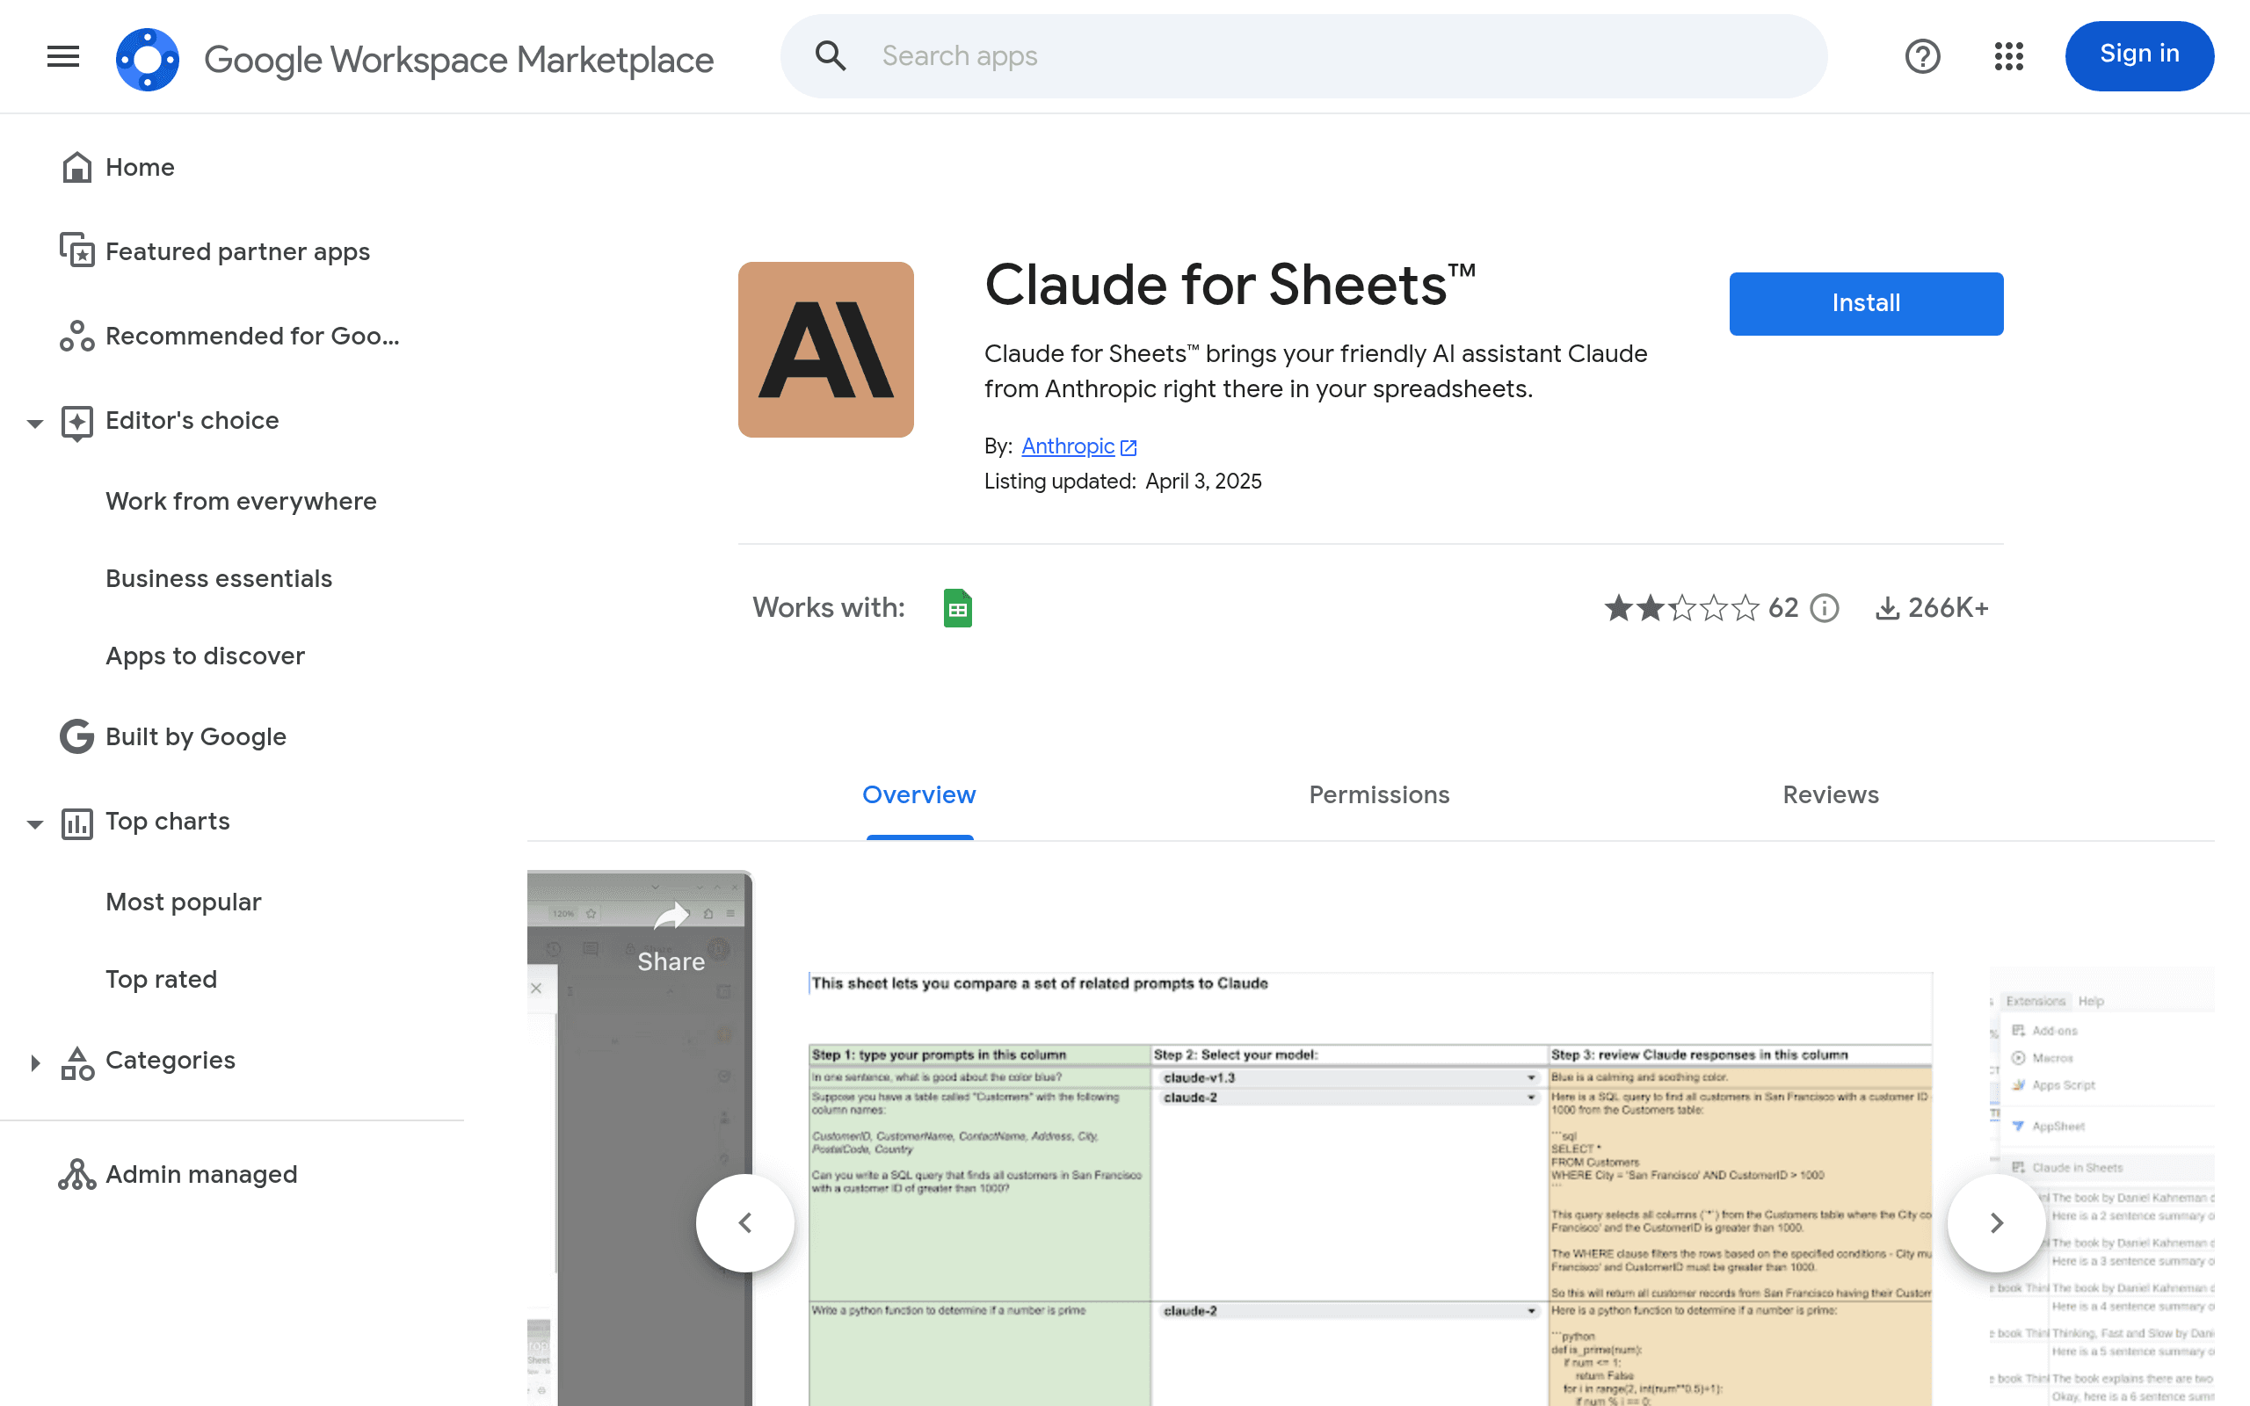Click the 'Claude for Sheets' title
The height and width of the screenshot is (1406, 2250).
click(1229, 285)
